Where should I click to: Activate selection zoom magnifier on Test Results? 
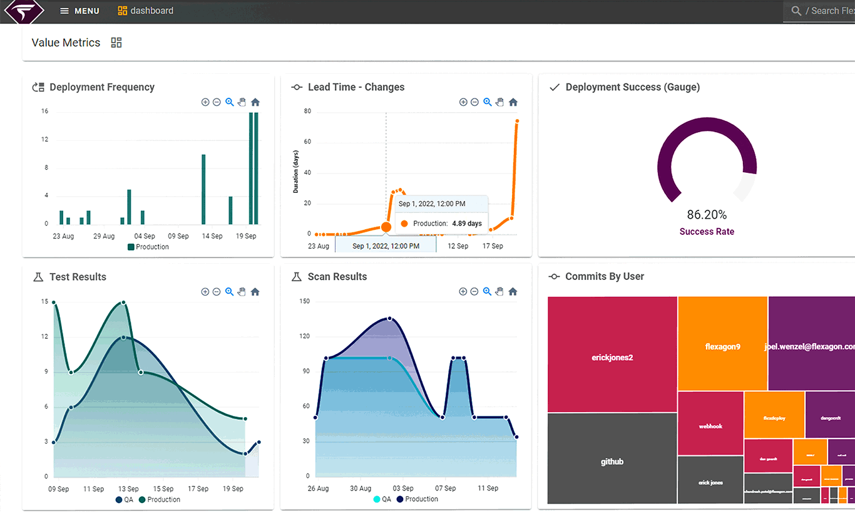[x=230, y=291]
